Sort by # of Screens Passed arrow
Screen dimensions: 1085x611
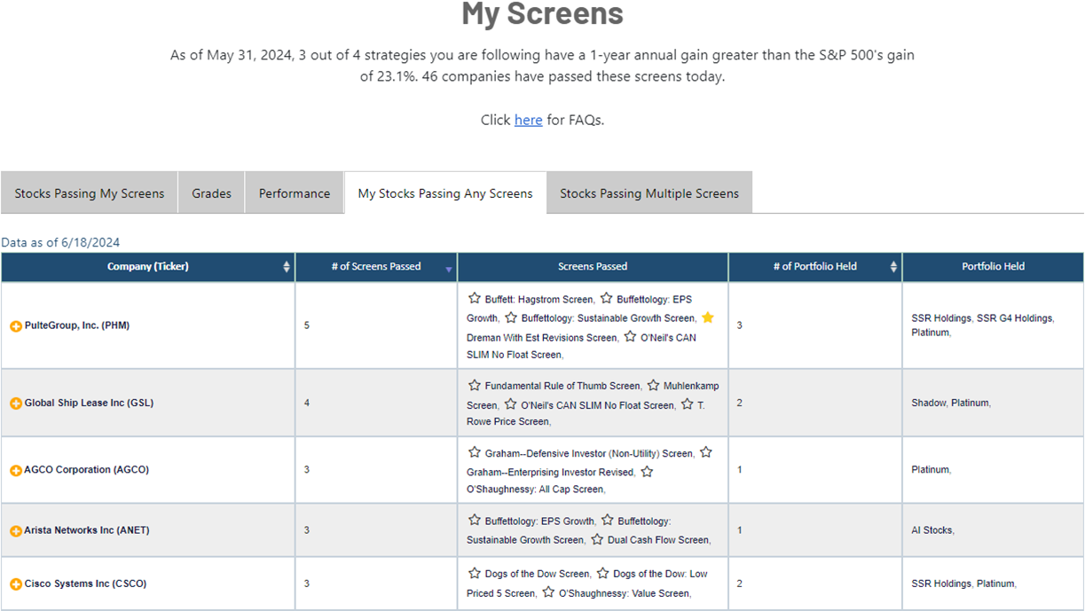pos(449,269)
